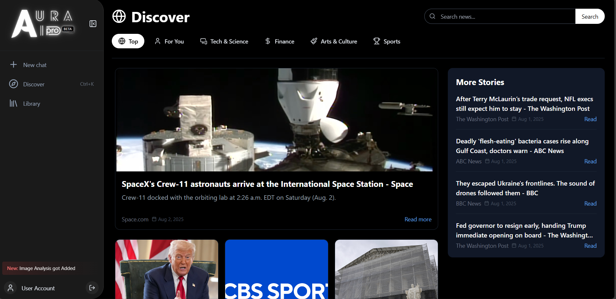616x299 pixels.
Task: Click the globe icon next to Discover heading
Action: point(119,16)
